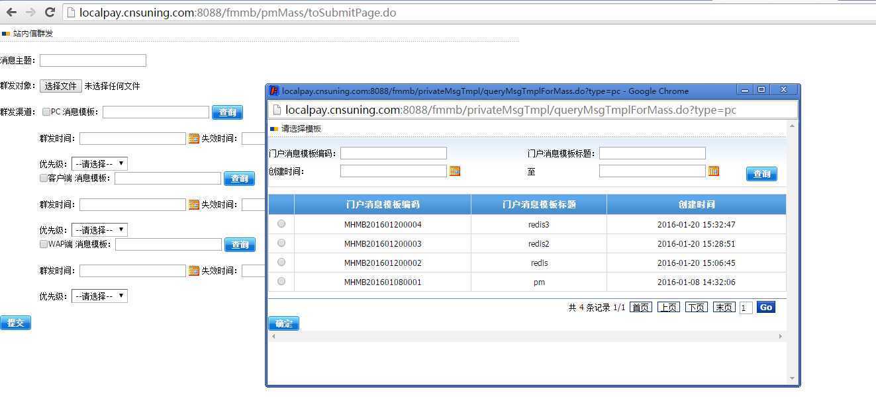876x418 pixels.
Task: Select radio for template MHMB201601200003
Action: [x=281, y=243]
